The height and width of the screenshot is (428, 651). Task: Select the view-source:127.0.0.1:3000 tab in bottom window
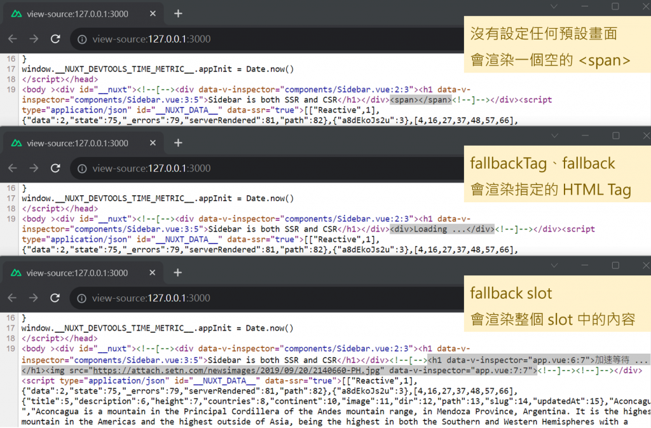[83, 273]
